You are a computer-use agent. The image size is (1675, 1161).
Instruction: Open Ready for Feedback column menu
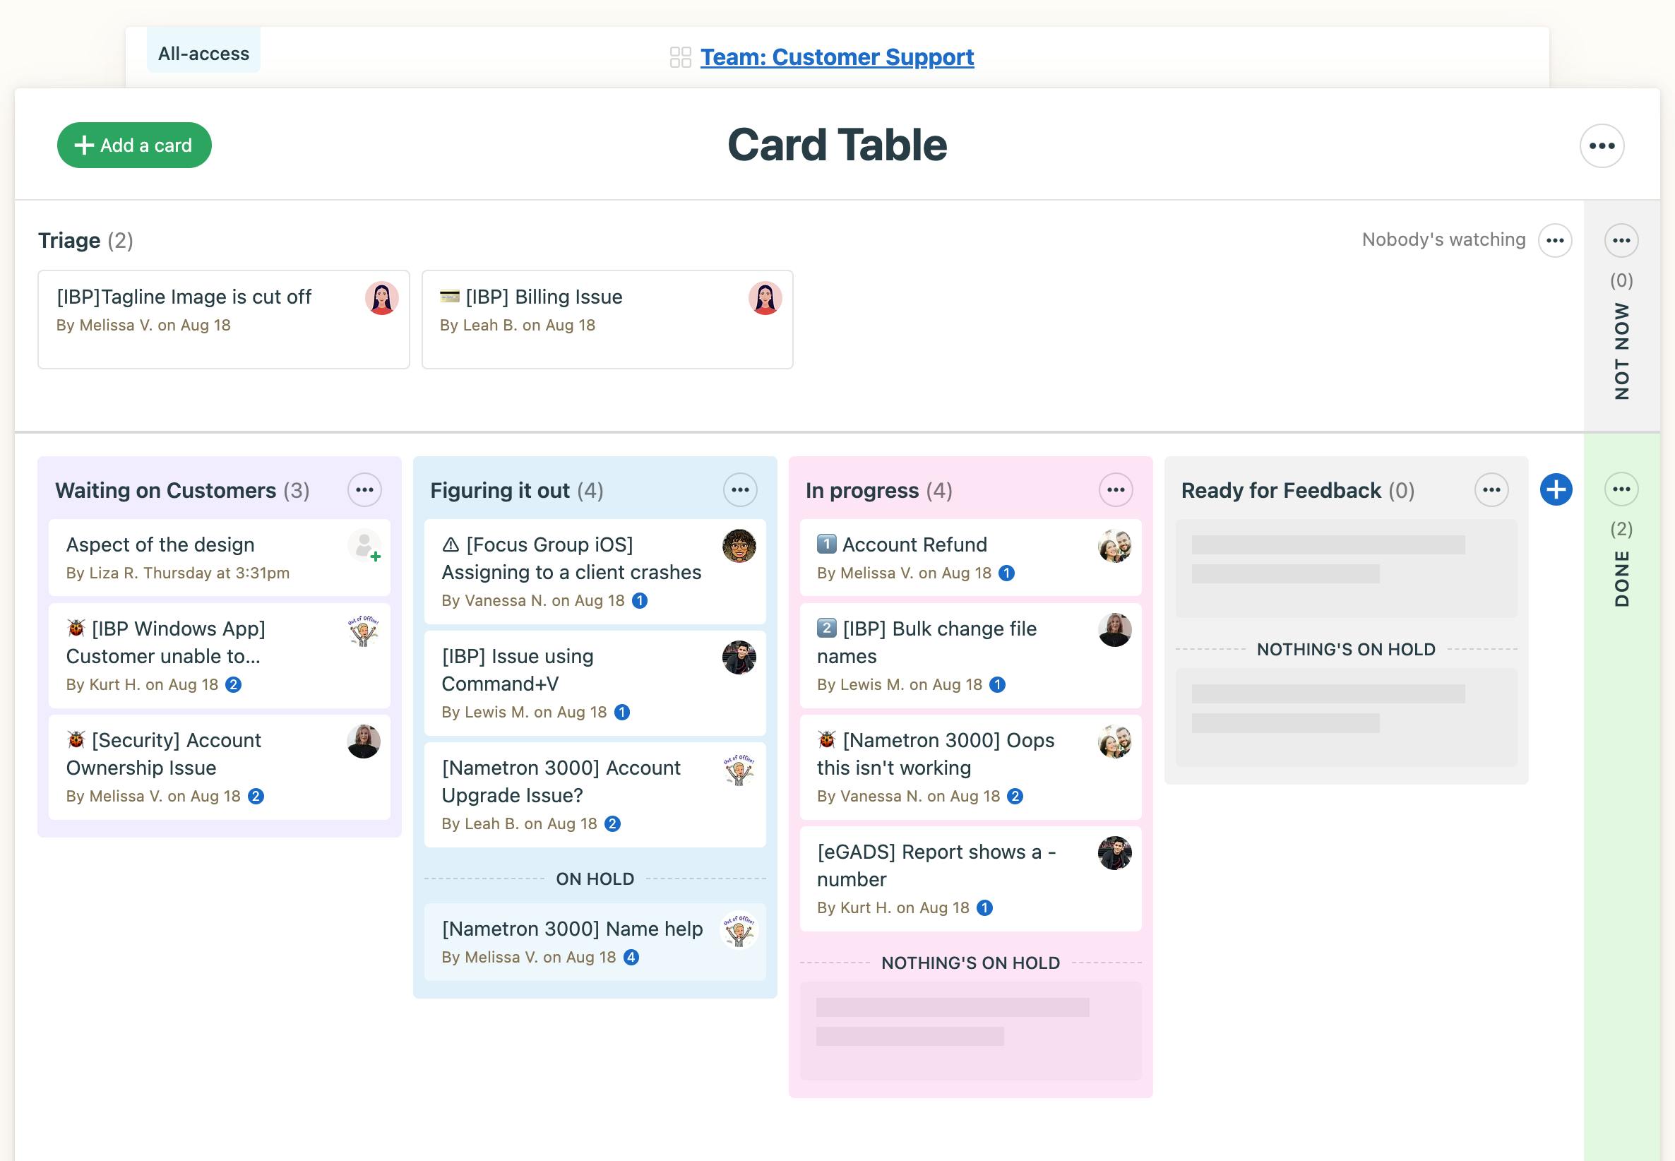(1491, 490)
